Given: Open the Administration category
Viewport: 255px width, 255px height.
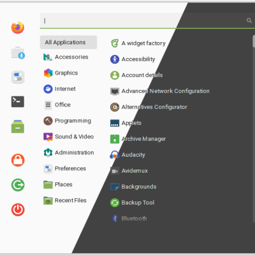Looking at the screenshot, I should tap(68, 152).
